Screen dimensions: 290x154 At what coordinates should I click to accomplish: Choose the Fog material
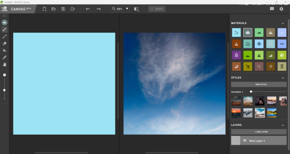pos(248,44)
